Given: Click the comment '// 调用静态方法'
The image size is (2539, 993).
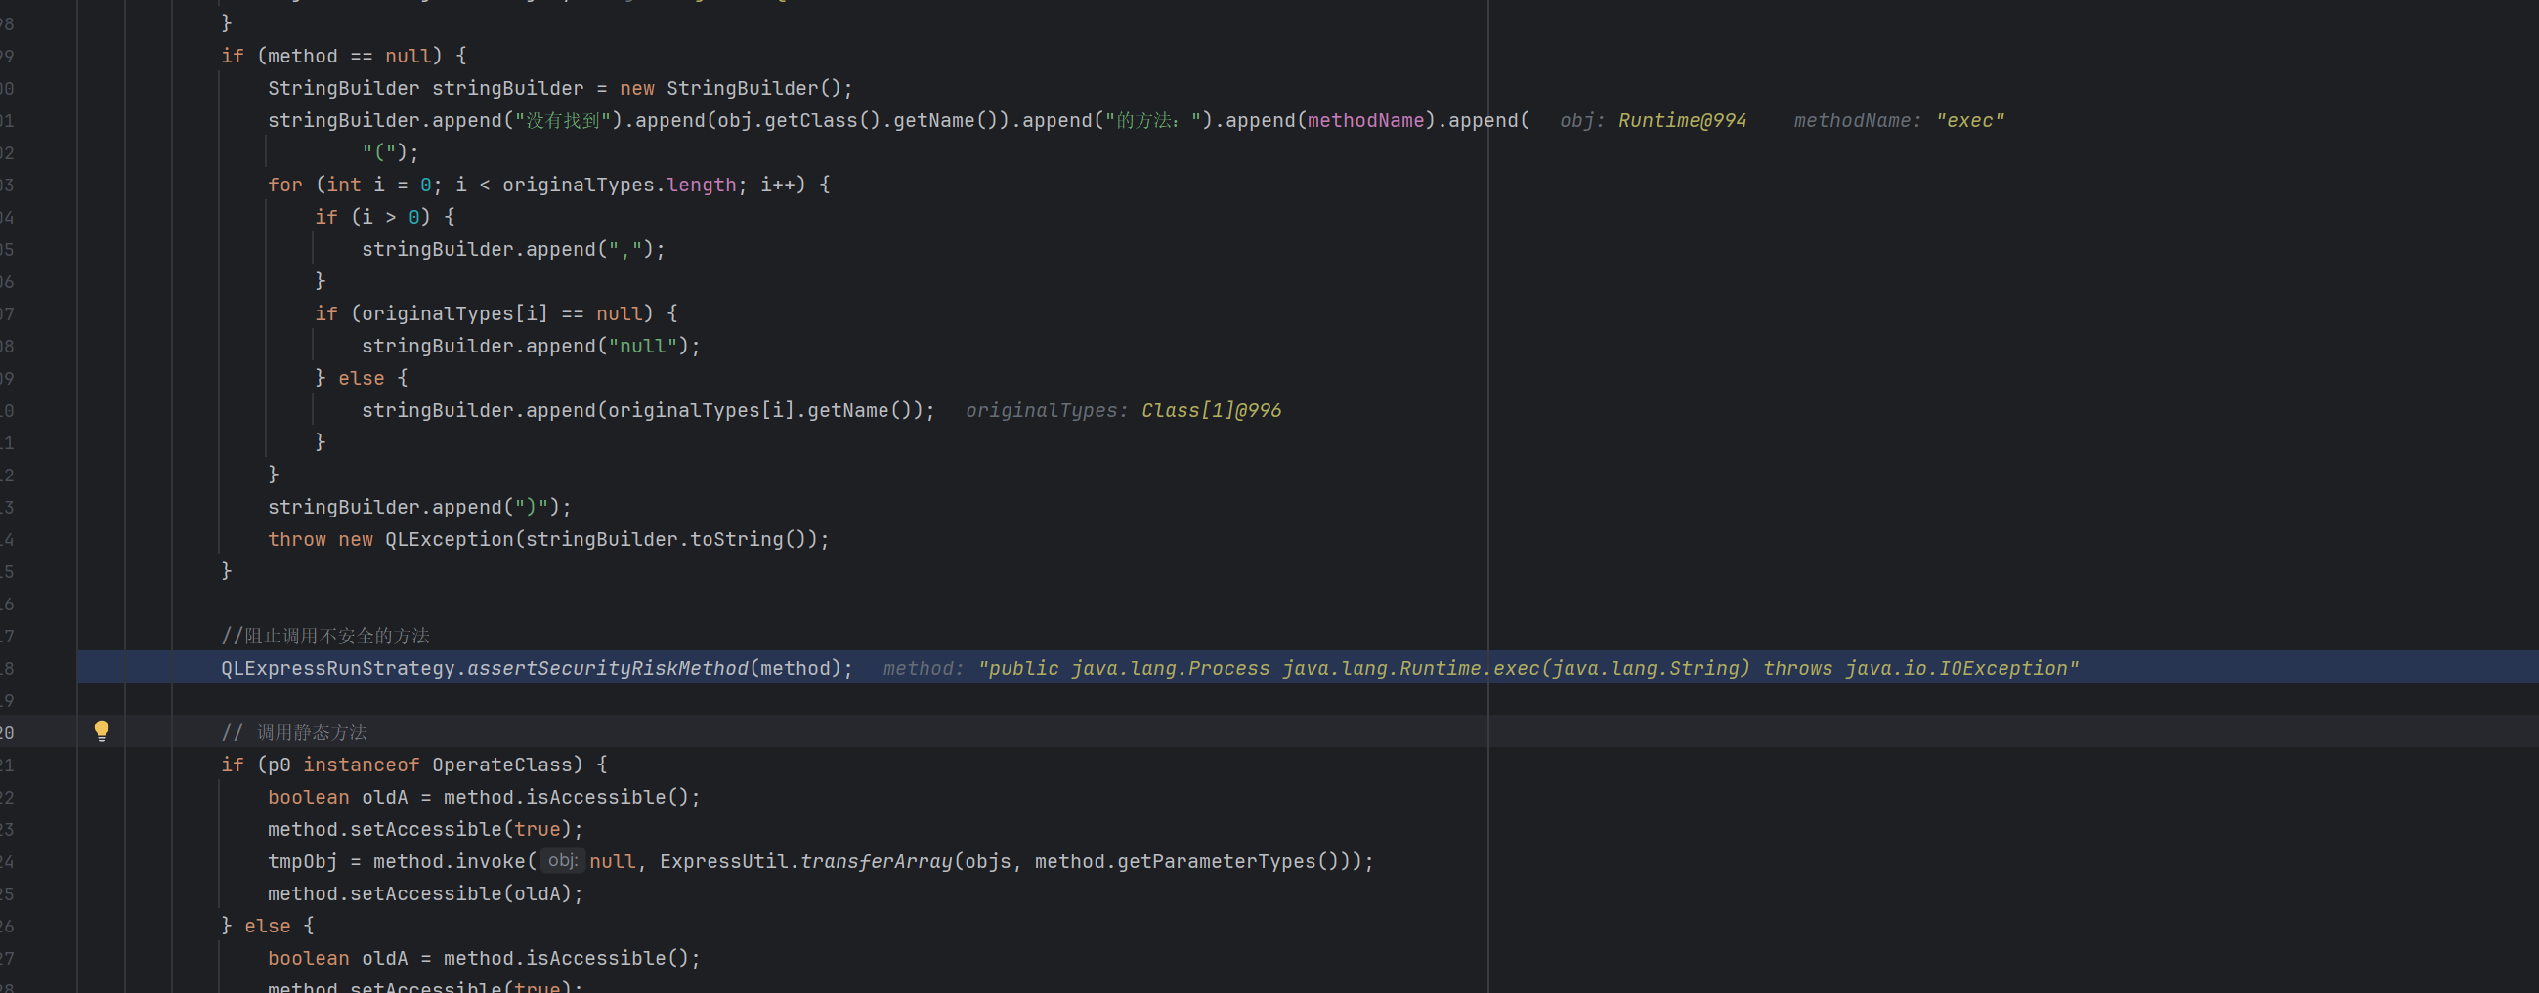Looking at the screenshot, I should pos(294,732).
